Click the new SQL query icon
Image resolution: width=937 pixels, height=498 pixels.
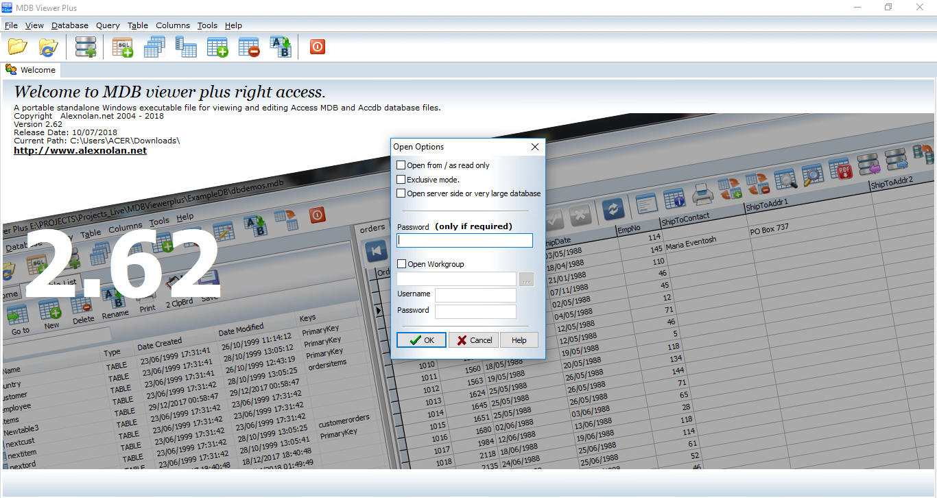coord(123,47)
